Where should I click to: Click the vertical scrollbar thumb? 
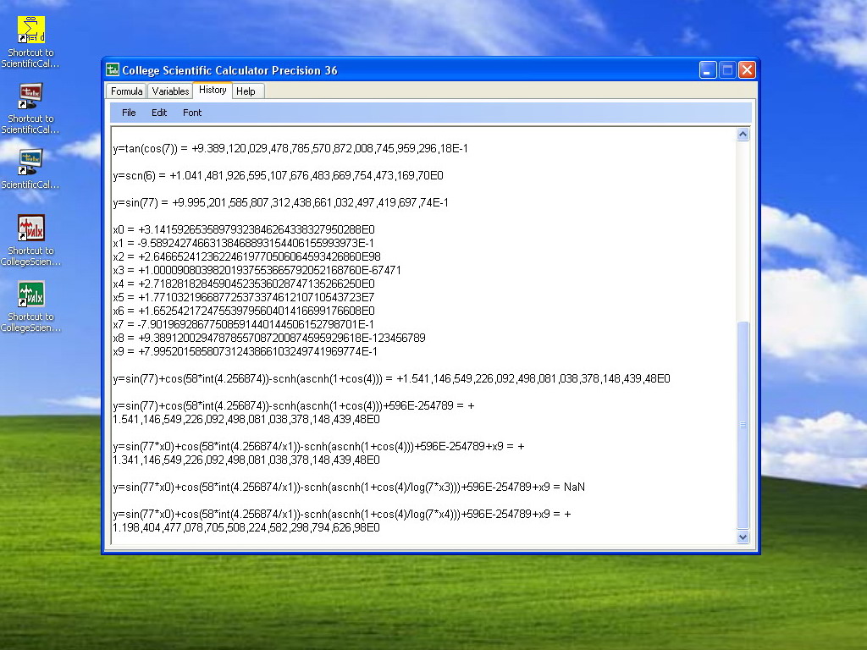tap(743, 425)
